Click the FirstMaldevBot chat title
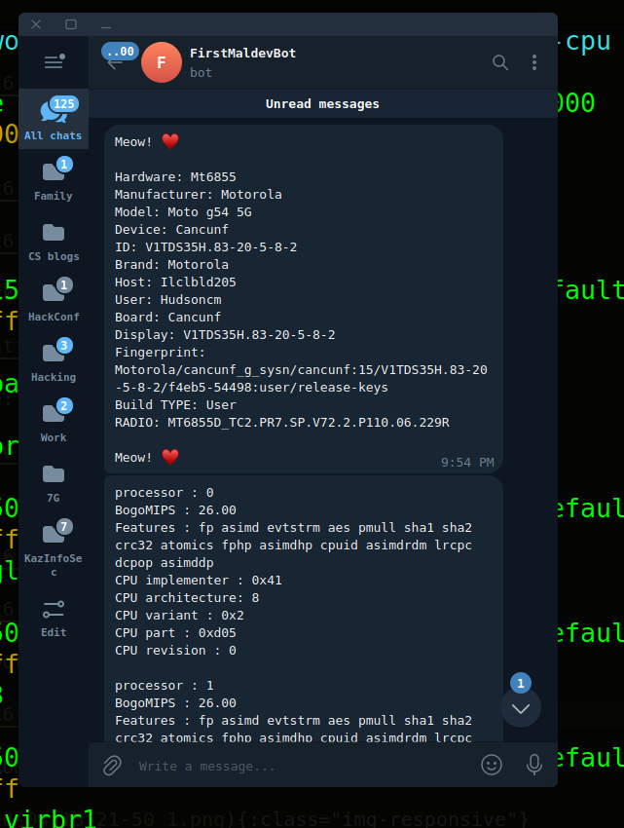Screen dimensions: 624x828 click(x=242, y=54)
